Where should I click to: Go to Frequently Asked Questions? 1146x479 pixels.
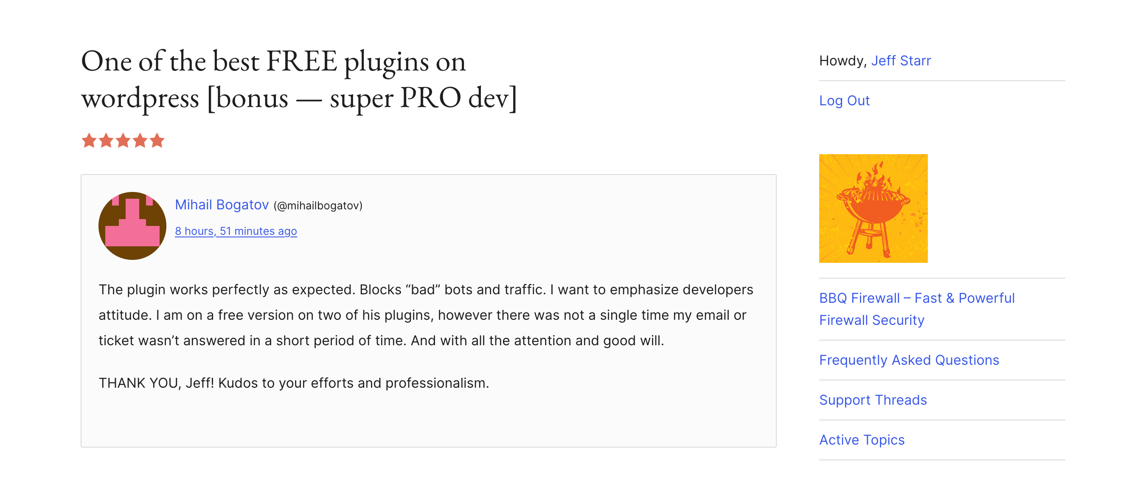coord(909,360)
